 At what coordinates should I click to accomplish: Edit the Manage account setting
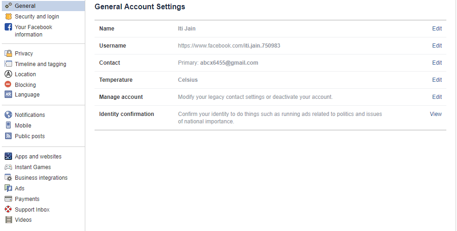(x=437, y=97)
